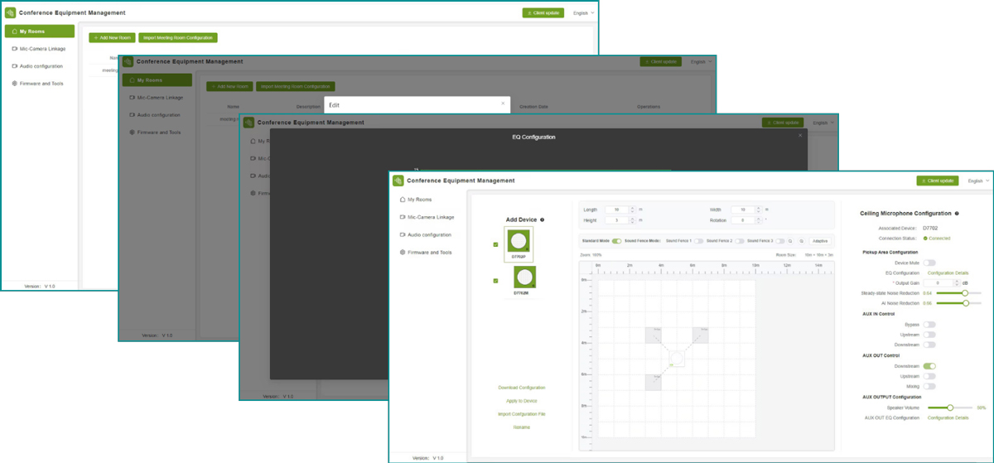This screenshot has width=994, height=463.
Task: Select My Rooms in the rearmost window sidebar
Action: tap(40, 31)
